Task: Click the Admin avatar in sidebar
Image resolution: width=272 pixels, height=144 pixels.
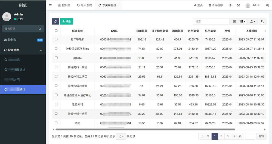Action: point(7,17)
